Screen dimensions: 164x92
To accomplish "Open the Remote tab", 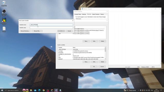I will point(102,14).
